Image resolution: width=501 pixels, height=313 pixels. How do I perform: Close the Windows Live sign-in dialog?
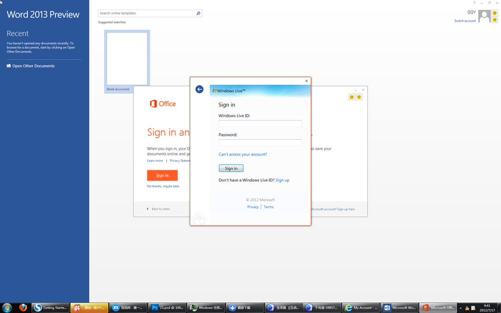point(307,81)
